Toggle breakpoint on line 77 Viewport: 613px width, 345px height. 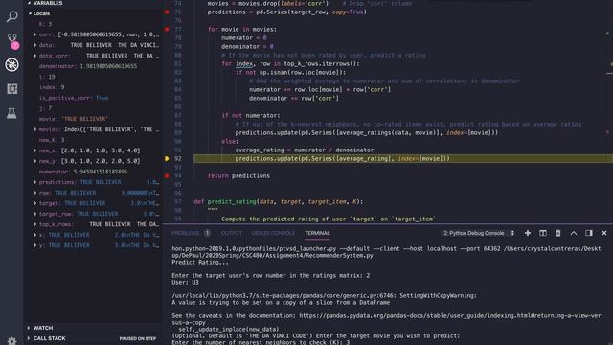point(167,30)
